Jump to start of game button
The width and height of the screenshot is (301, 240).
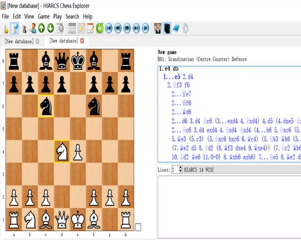point(109,28)
